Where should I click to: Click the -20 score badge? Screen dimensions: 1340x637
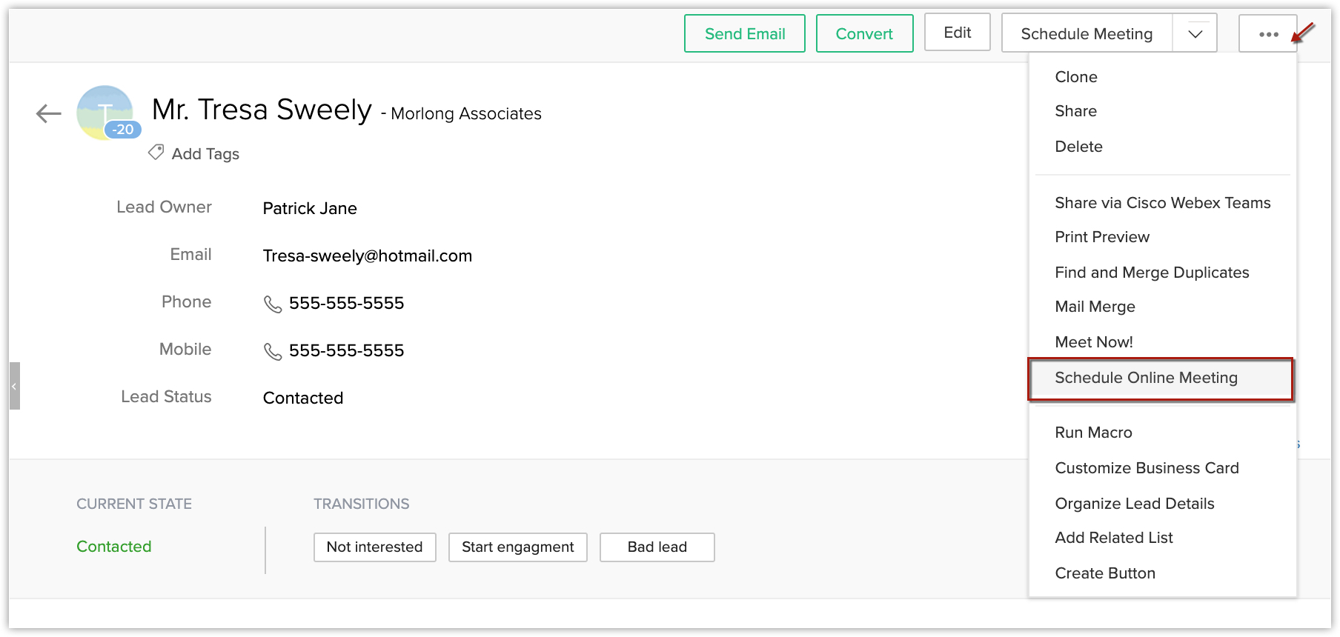(x=123, y=130)
